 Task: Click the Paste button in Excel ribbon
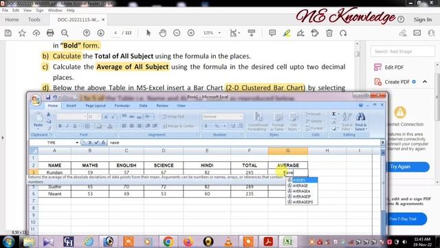point(38,121)
